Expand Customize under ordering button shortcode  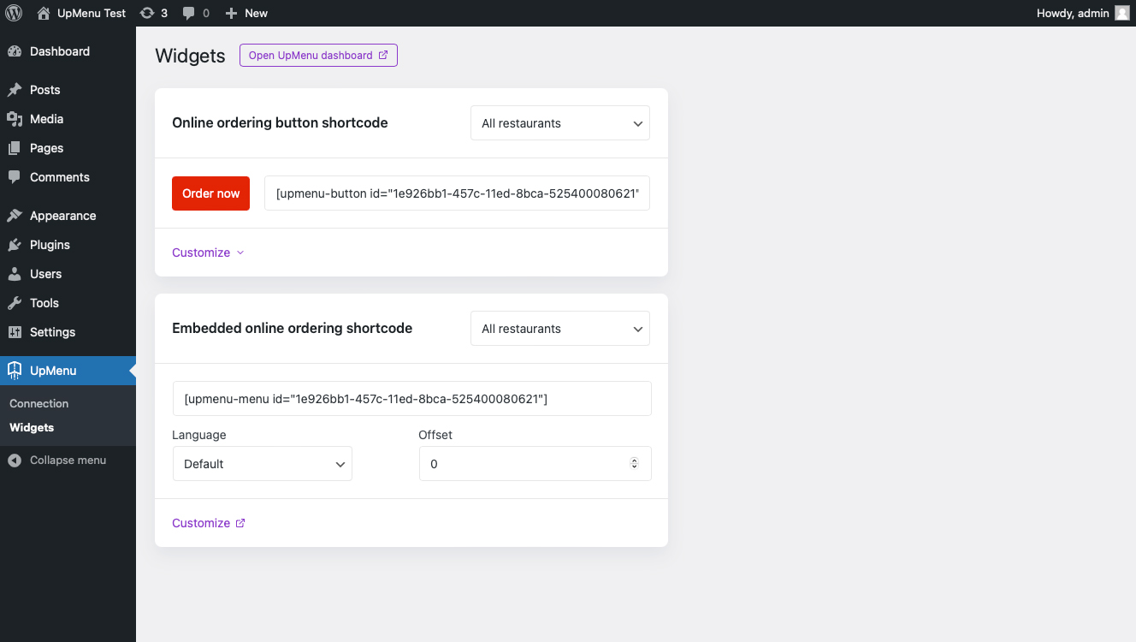tap(208, 253)
